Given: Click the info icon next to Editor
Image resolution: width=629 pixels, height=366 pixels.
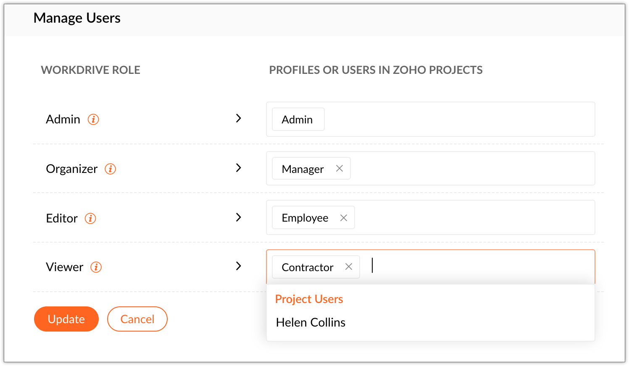Looking at the screenshot, I should pos(90,218).
